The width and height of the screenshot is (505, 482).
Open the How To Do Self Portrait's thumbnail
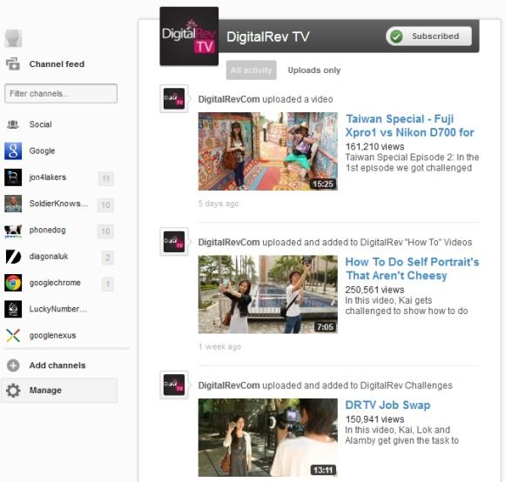click(268, 294)
